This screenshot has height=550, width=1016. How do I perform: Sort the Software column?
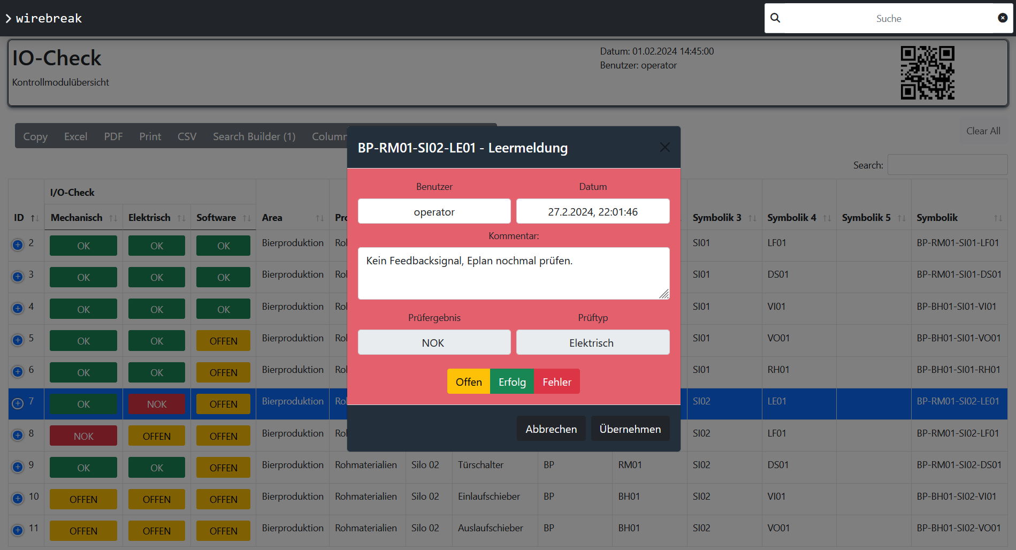(247, 218)
